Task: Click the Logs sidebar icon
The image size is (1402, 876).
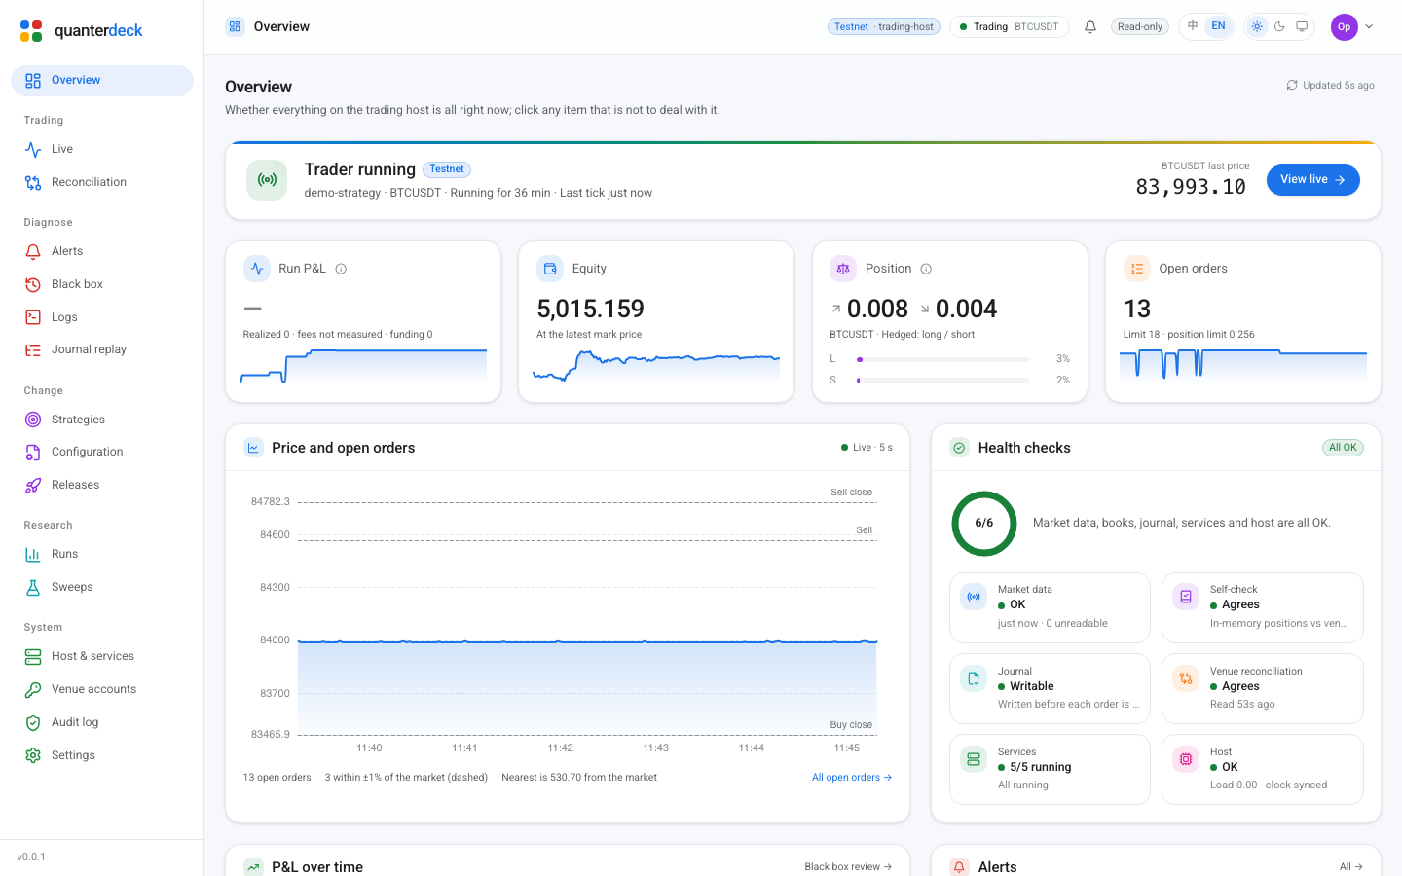Action: pos(33,317)
